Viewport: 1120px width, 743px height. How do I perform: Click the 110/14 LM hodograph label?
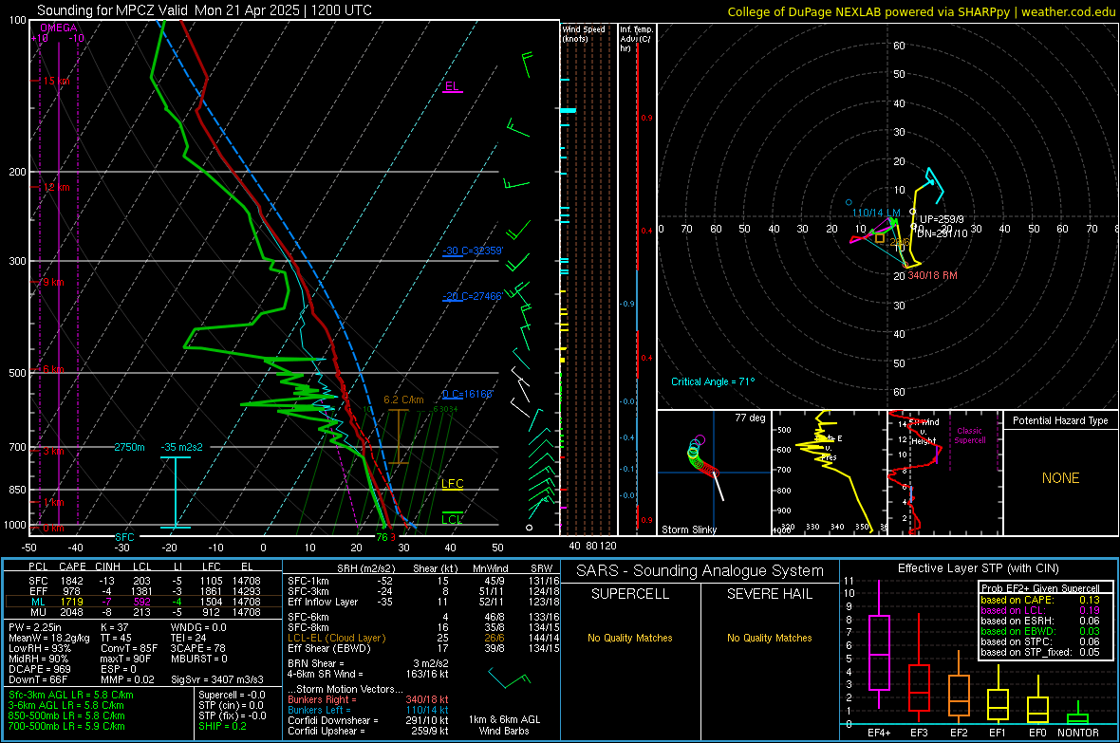pyautogui.click(x=876, y=213)
